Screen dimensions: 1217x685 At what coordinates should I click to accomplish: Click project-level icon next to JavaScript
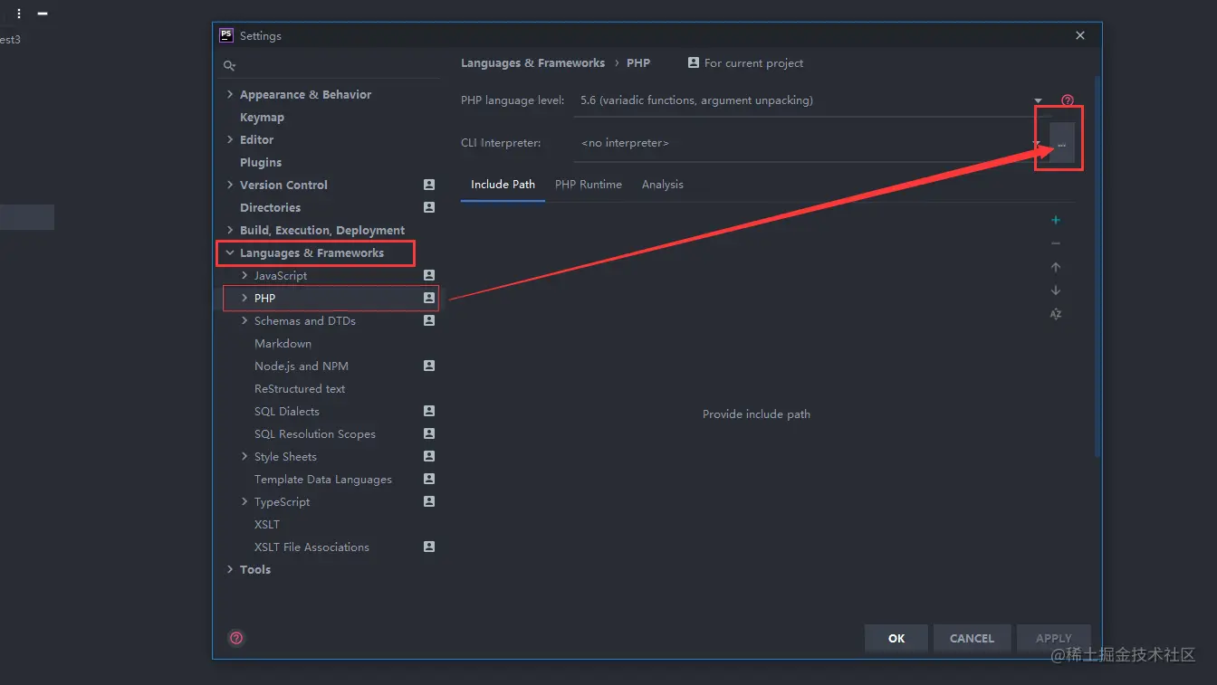tap(429, 275)
